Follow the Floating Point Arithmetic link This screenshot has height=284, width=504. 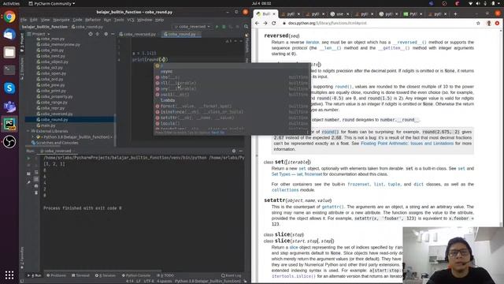pos(407,144)
